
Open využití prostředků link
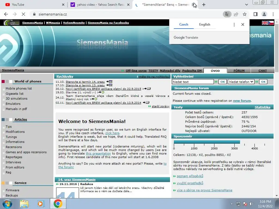click(190, 183)
